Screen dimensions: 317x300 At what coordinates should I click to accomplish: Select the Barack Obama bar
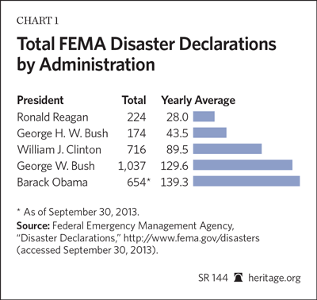point(246,182)
